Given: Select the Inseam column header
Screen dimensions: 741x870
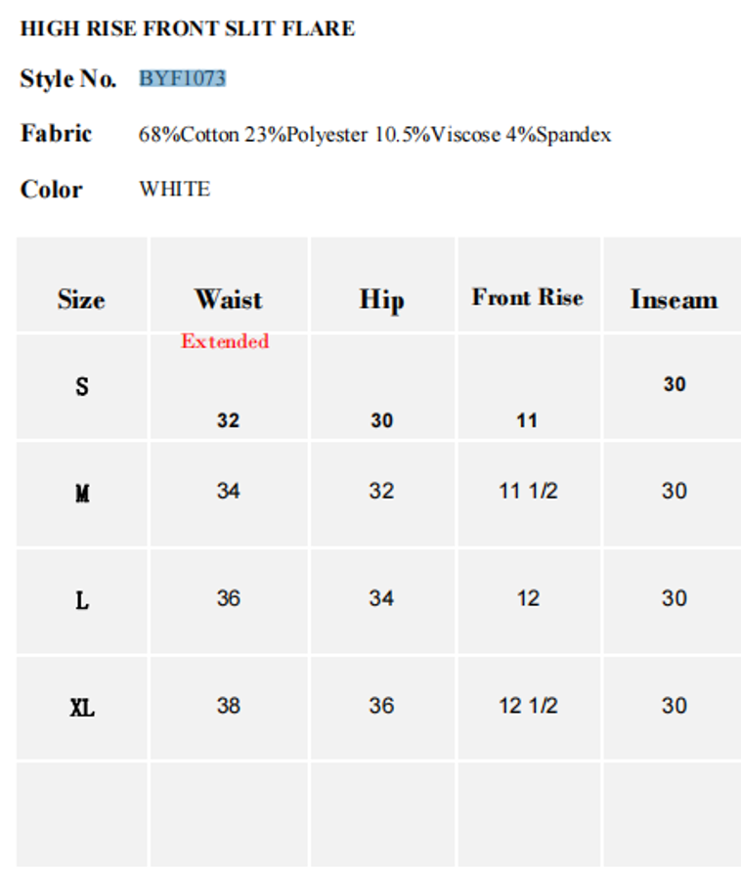Looking at the screenshot, I should [674, 299].
